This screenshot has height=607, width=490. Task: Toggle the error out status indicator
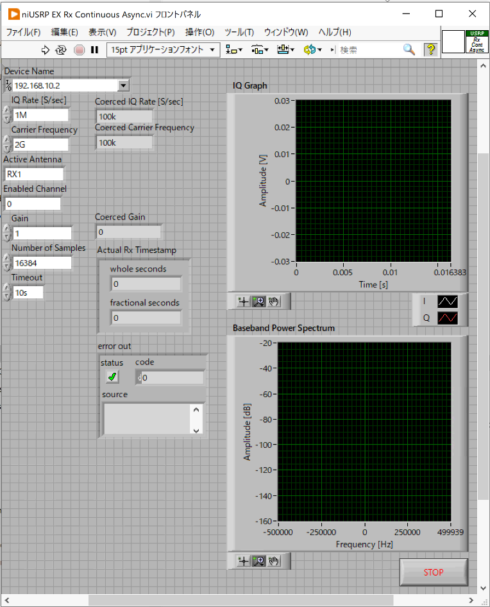(x=112, y=377)
